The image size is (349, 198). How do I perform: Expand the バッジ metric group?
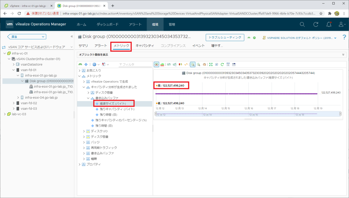point(84,142)
